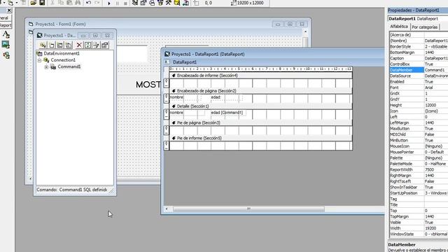Click left arrow of DataReport horizontal scrollbar
This screenshot has height=252, width=448.
(x=167, y=209)
